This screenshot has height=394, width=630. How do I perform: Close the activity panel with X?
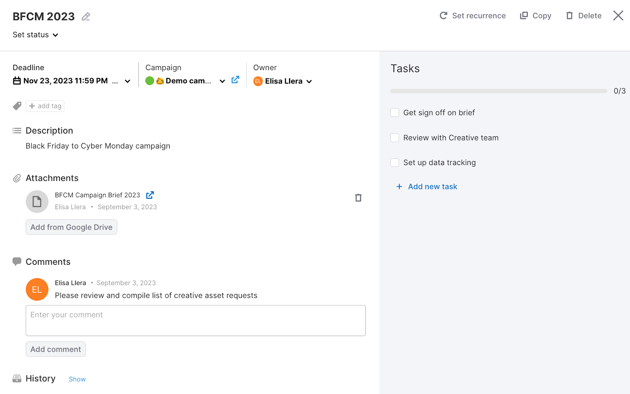point(618,16)
